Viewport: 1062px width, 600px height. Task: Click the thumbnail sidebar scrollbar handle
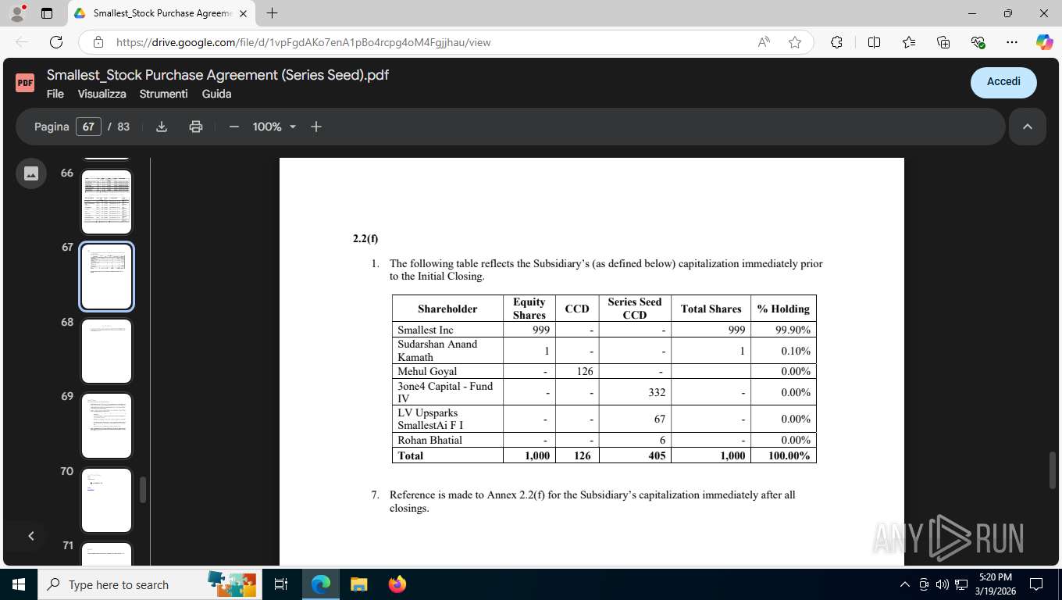(x=142, y=490)
